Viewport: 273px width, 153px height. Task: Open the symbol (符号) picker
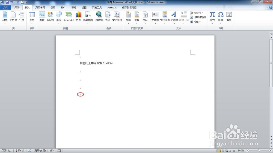coord(221,17)
